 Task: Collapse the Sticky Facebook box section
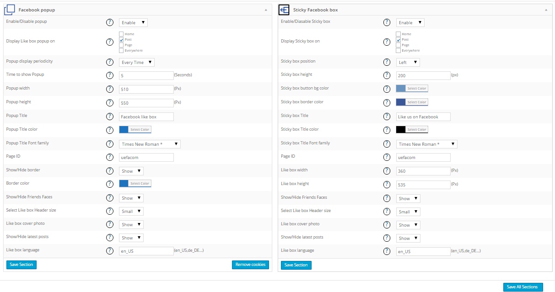click(546, 10)
